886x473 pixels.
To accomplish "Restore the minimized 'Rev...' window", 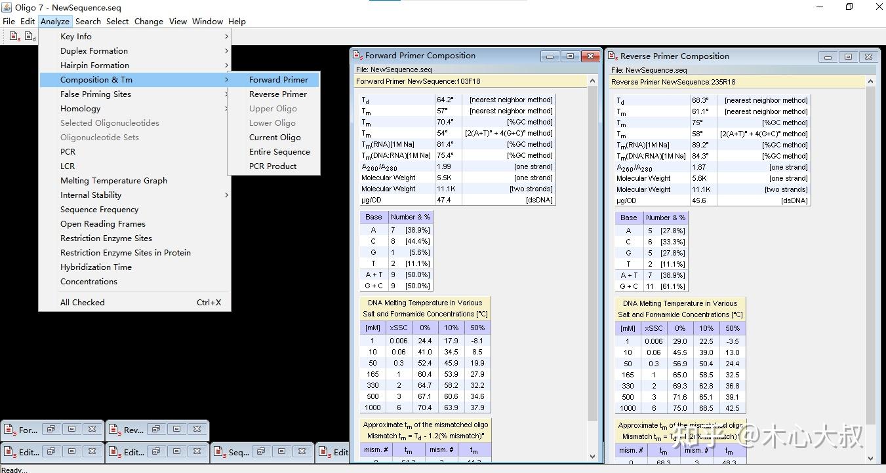I will 155,429.
